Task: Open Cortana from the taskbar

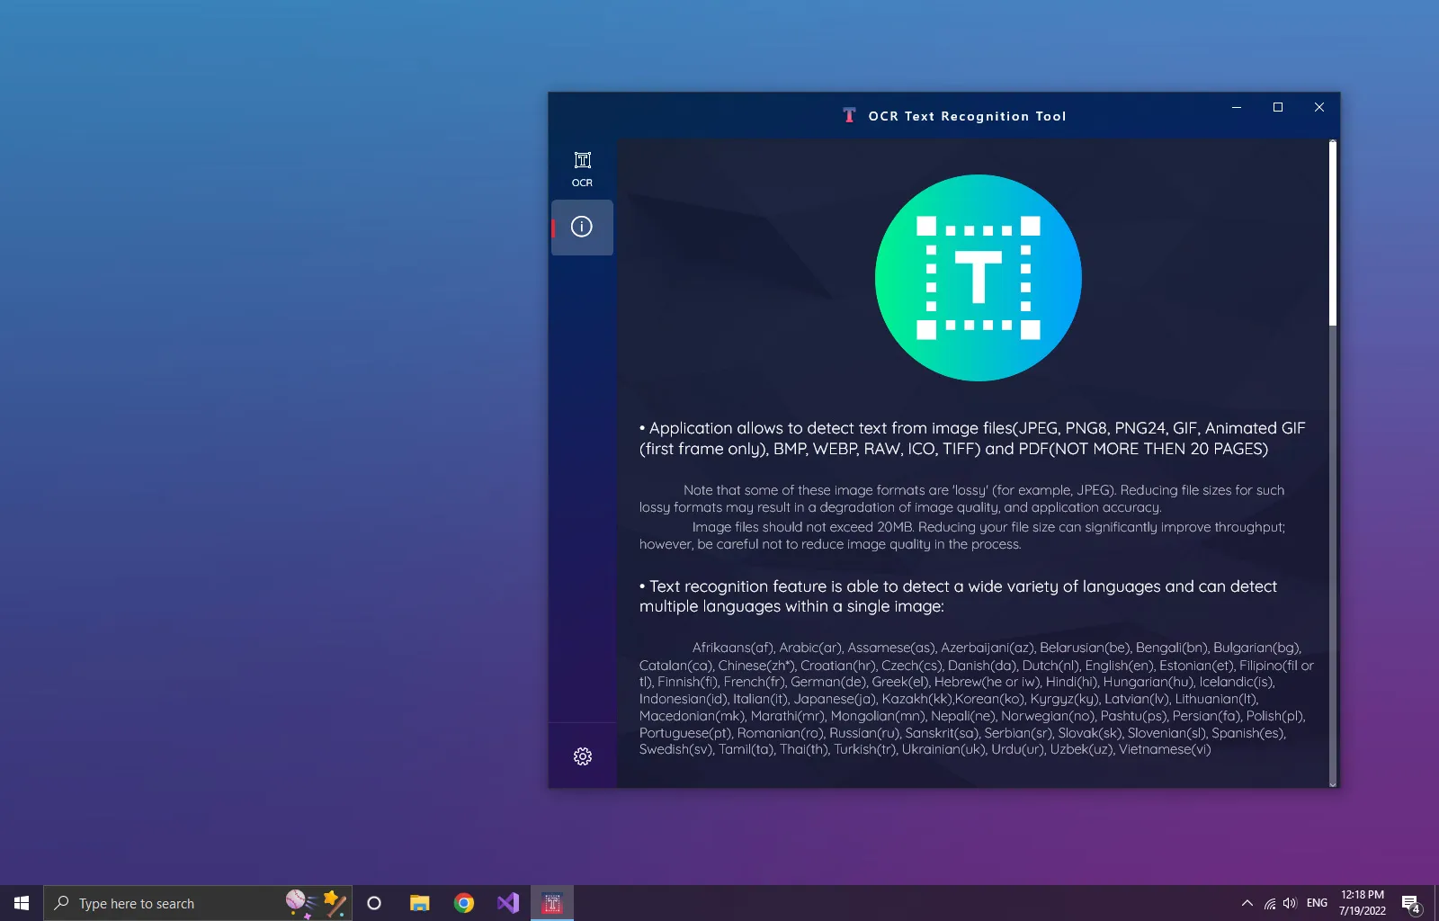Action: [374, 903]
